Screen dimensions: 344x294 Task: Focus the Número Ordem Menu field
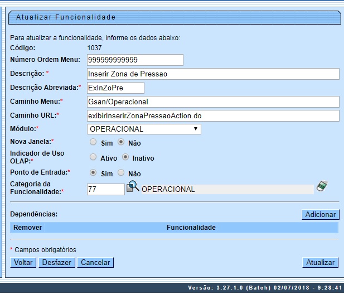click(x=135, y=60)
